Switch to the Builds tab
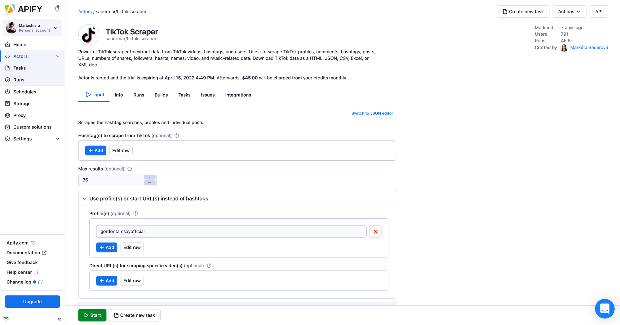The image size is (620, 325). (x=161, y=95)
